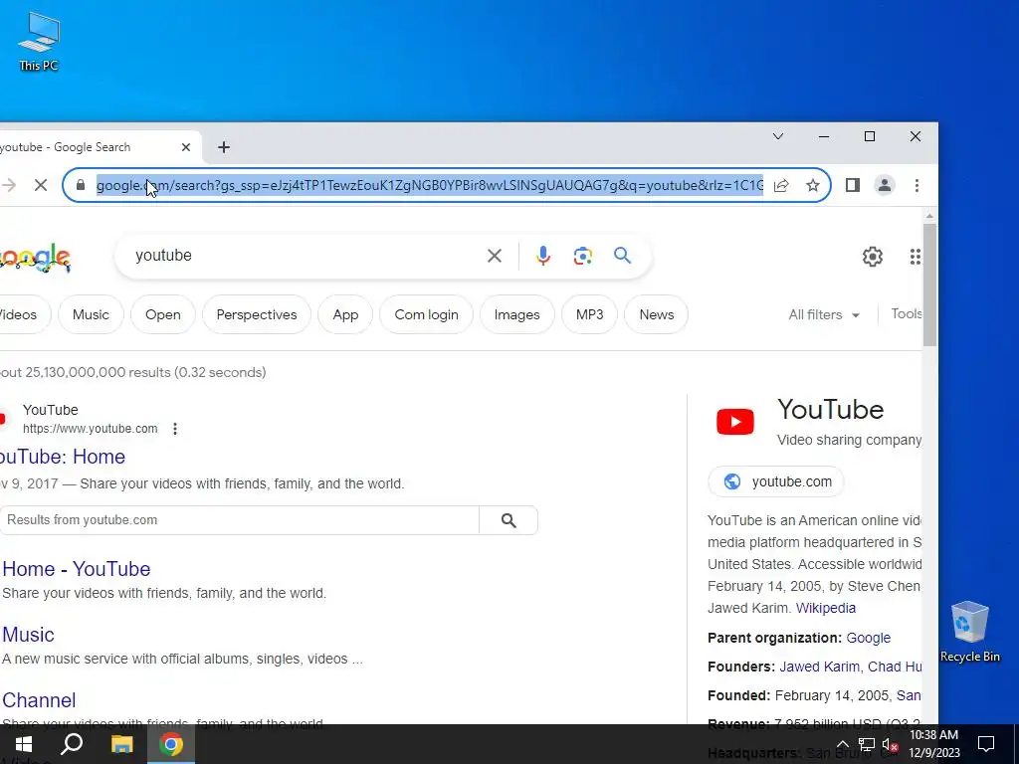Click the youtube.com button in knowledge panel

(776, 481)
